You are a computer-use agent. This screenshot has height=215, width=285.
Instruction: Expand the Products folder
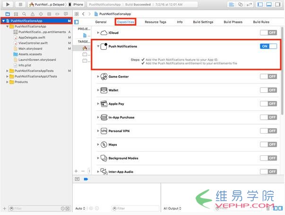(7, 82)
